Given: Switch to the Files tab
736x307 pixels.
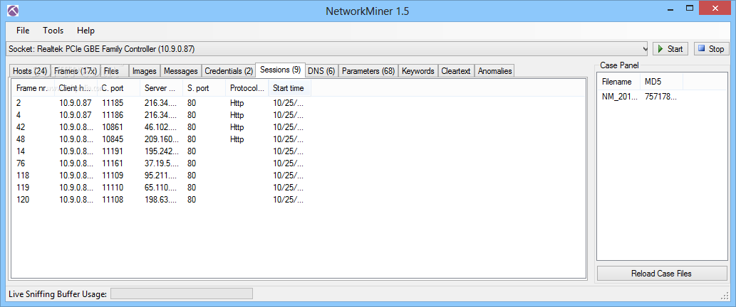Looking at the screenshot, I should pyautogui.click(x=114, y=71).
